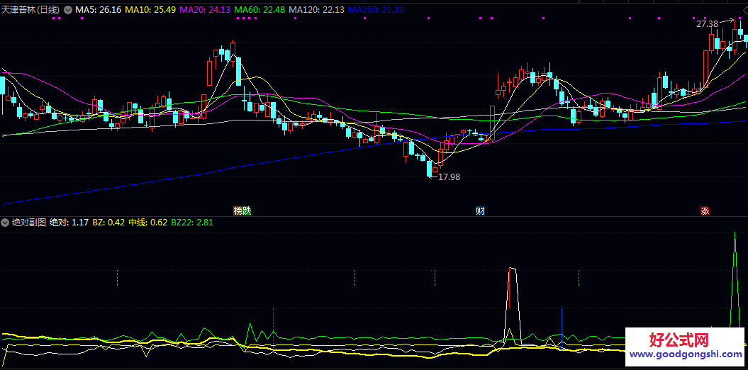The height and width of the screenshot is (370, 748).
Task: Click the 天津普林 (日线) chart title
Action: pos(30,10)
